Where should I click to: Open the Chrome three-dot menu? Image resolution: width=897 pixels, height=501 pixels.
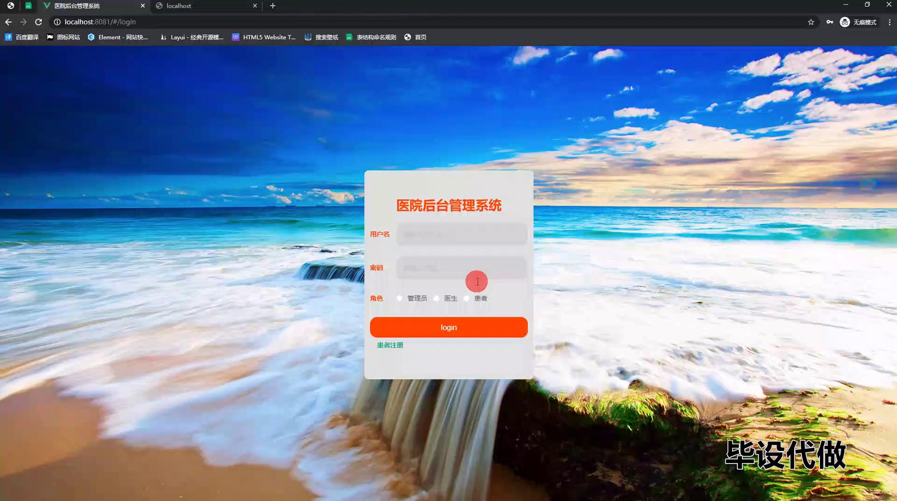(x=890, y=22)
